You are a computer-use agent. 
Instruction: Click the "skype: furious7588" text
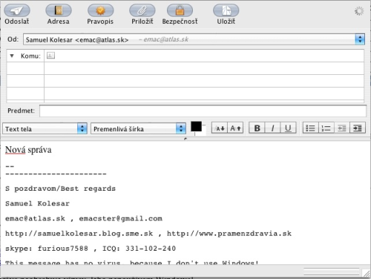[x=47, y=249]
